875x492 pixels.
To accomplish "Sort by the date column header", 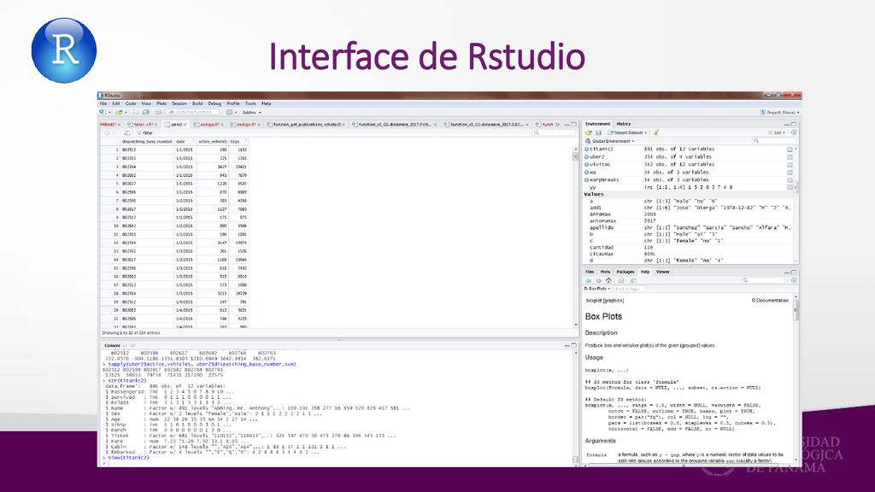I will point(185,142).
